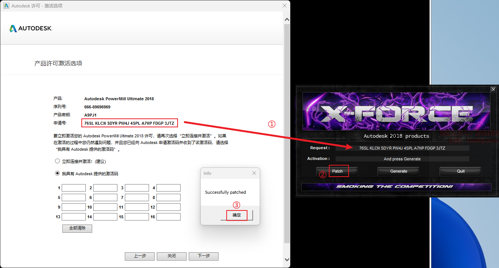Click the 序列号 label
Screen dimensions: 499x268
60,107
